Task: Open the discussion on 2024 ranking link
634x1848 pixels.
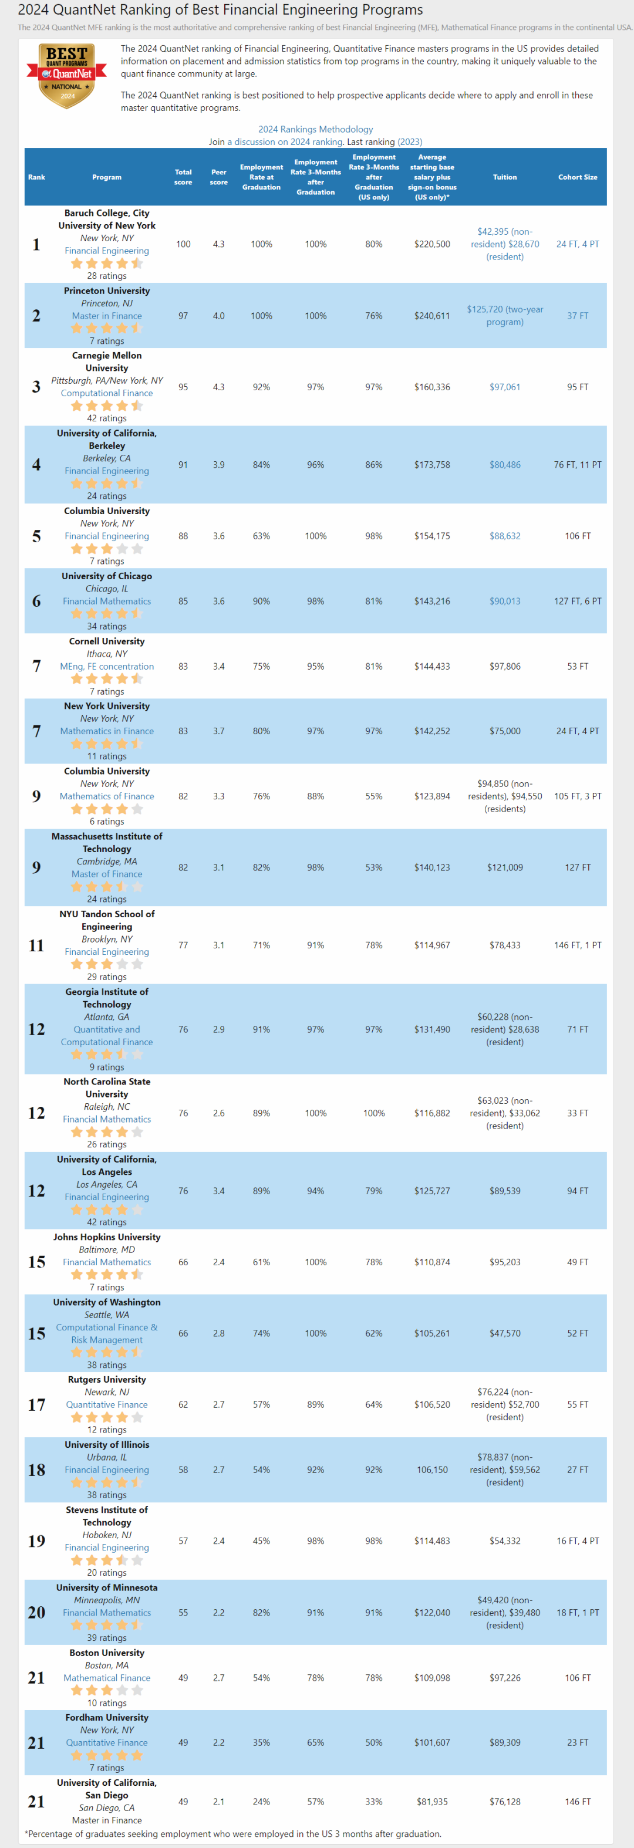Action: (x=285, y=142)
